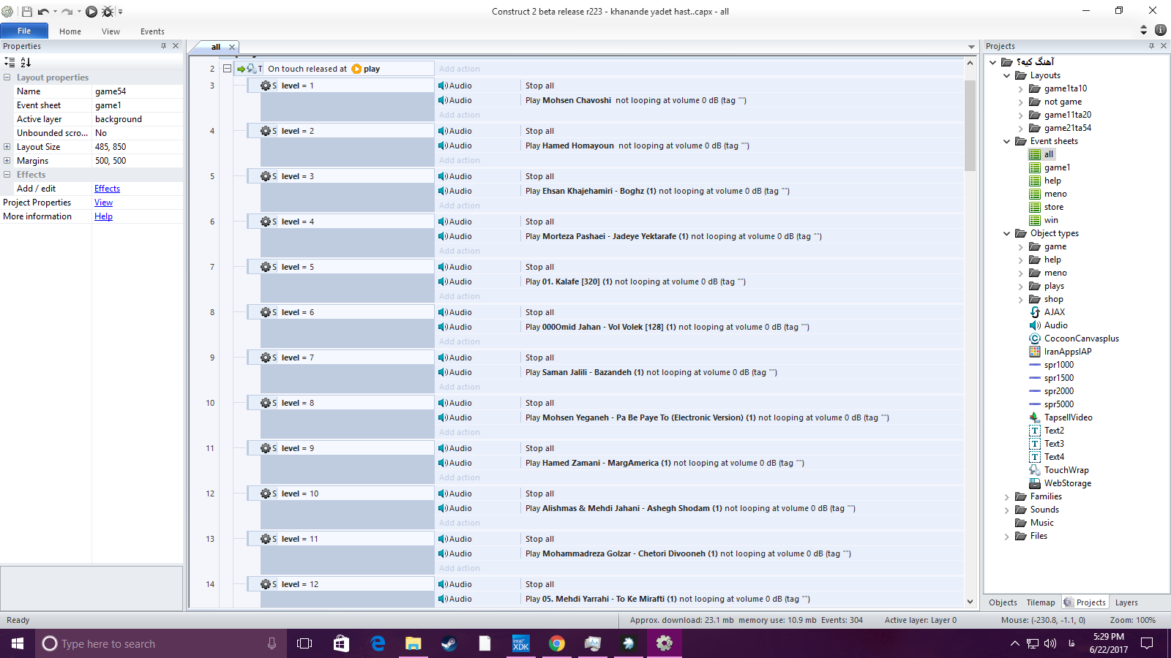Collapse the Layout properties section
Image resolution: width=1171 pixels, height=658 pixels.
(7, 77)
